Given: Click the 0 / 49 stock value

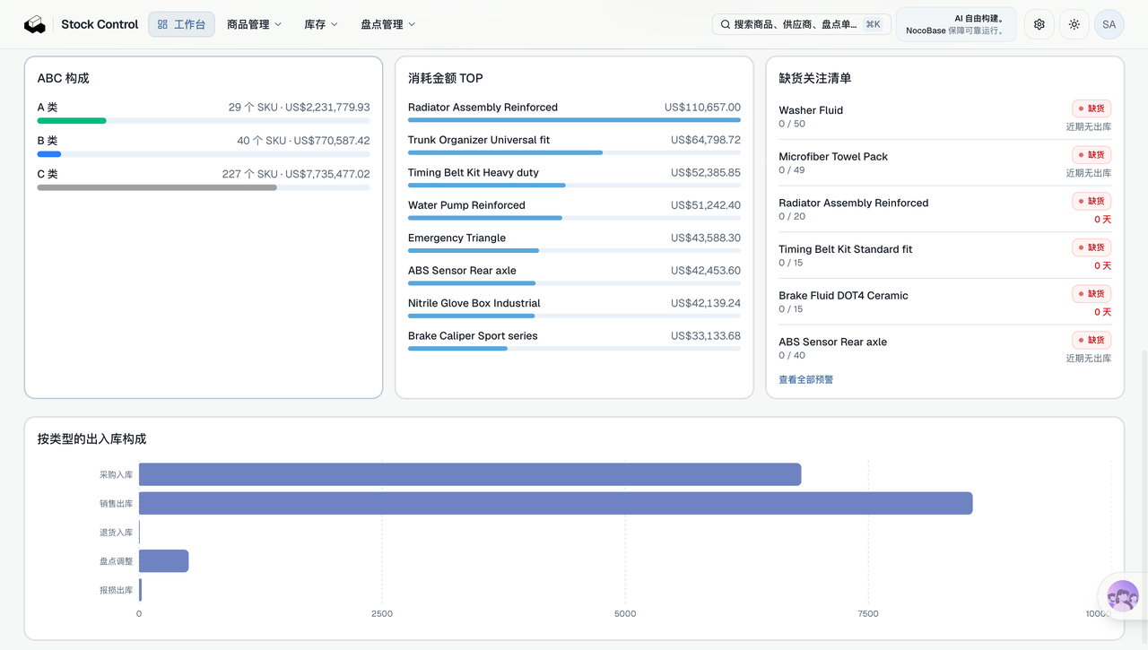Looking at the screenshot, I should (792, 170).
